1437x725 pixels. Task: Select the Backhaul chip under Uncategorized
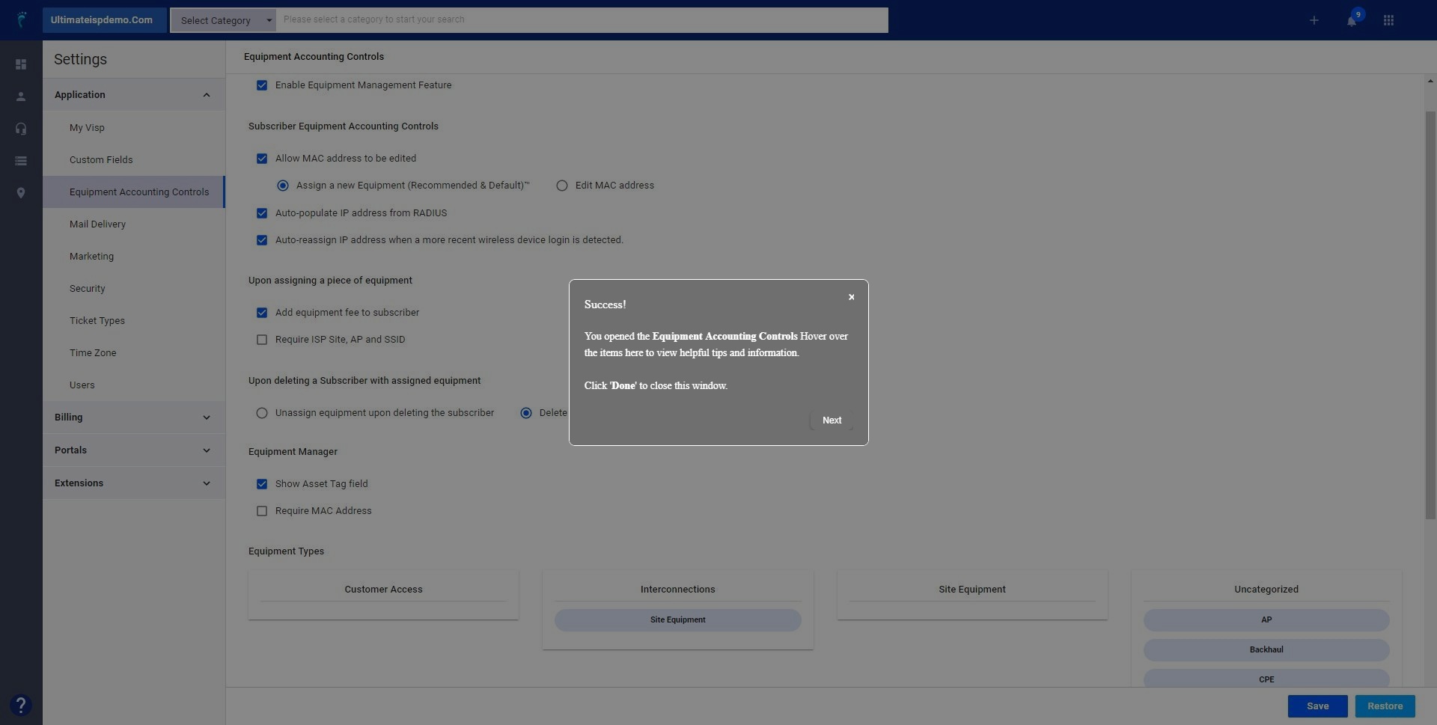pos(1266,650)
